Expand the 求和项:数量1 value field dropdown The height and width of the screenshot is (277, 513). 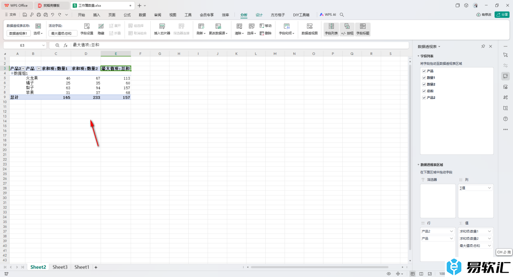pyautogui.click(x=489, y=231)
